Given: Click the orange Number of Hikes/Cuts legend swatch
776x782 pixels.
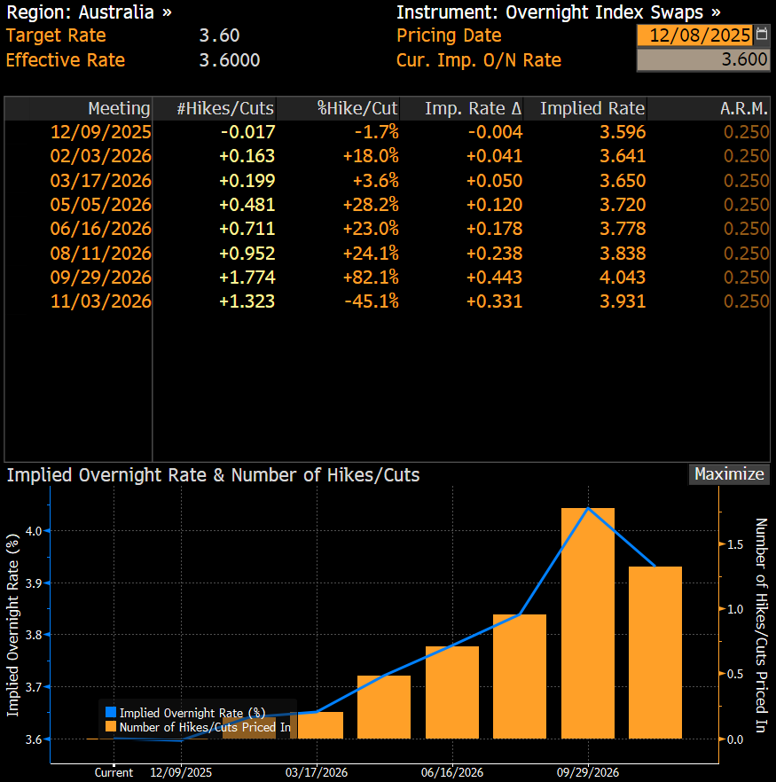Looking at the screenshot, I should coord(110,727).
